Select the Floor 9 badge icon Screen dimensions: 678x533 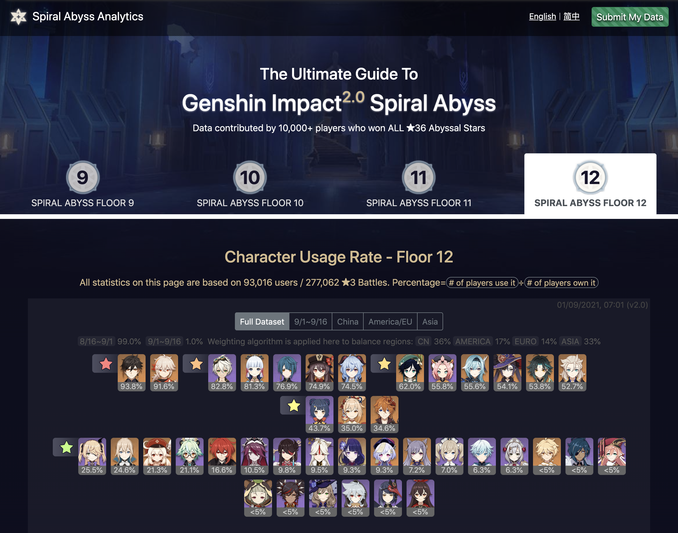(83, 177)
